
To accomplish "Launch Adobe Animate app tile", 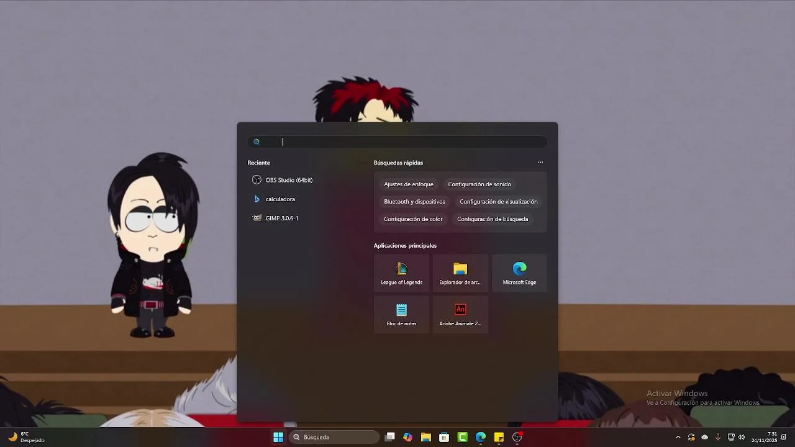I will click(x=460, y=314).
